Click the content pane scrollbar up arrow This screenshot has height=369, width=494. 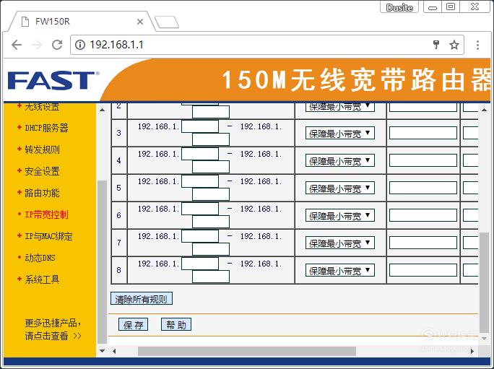[x=484, y=110]
